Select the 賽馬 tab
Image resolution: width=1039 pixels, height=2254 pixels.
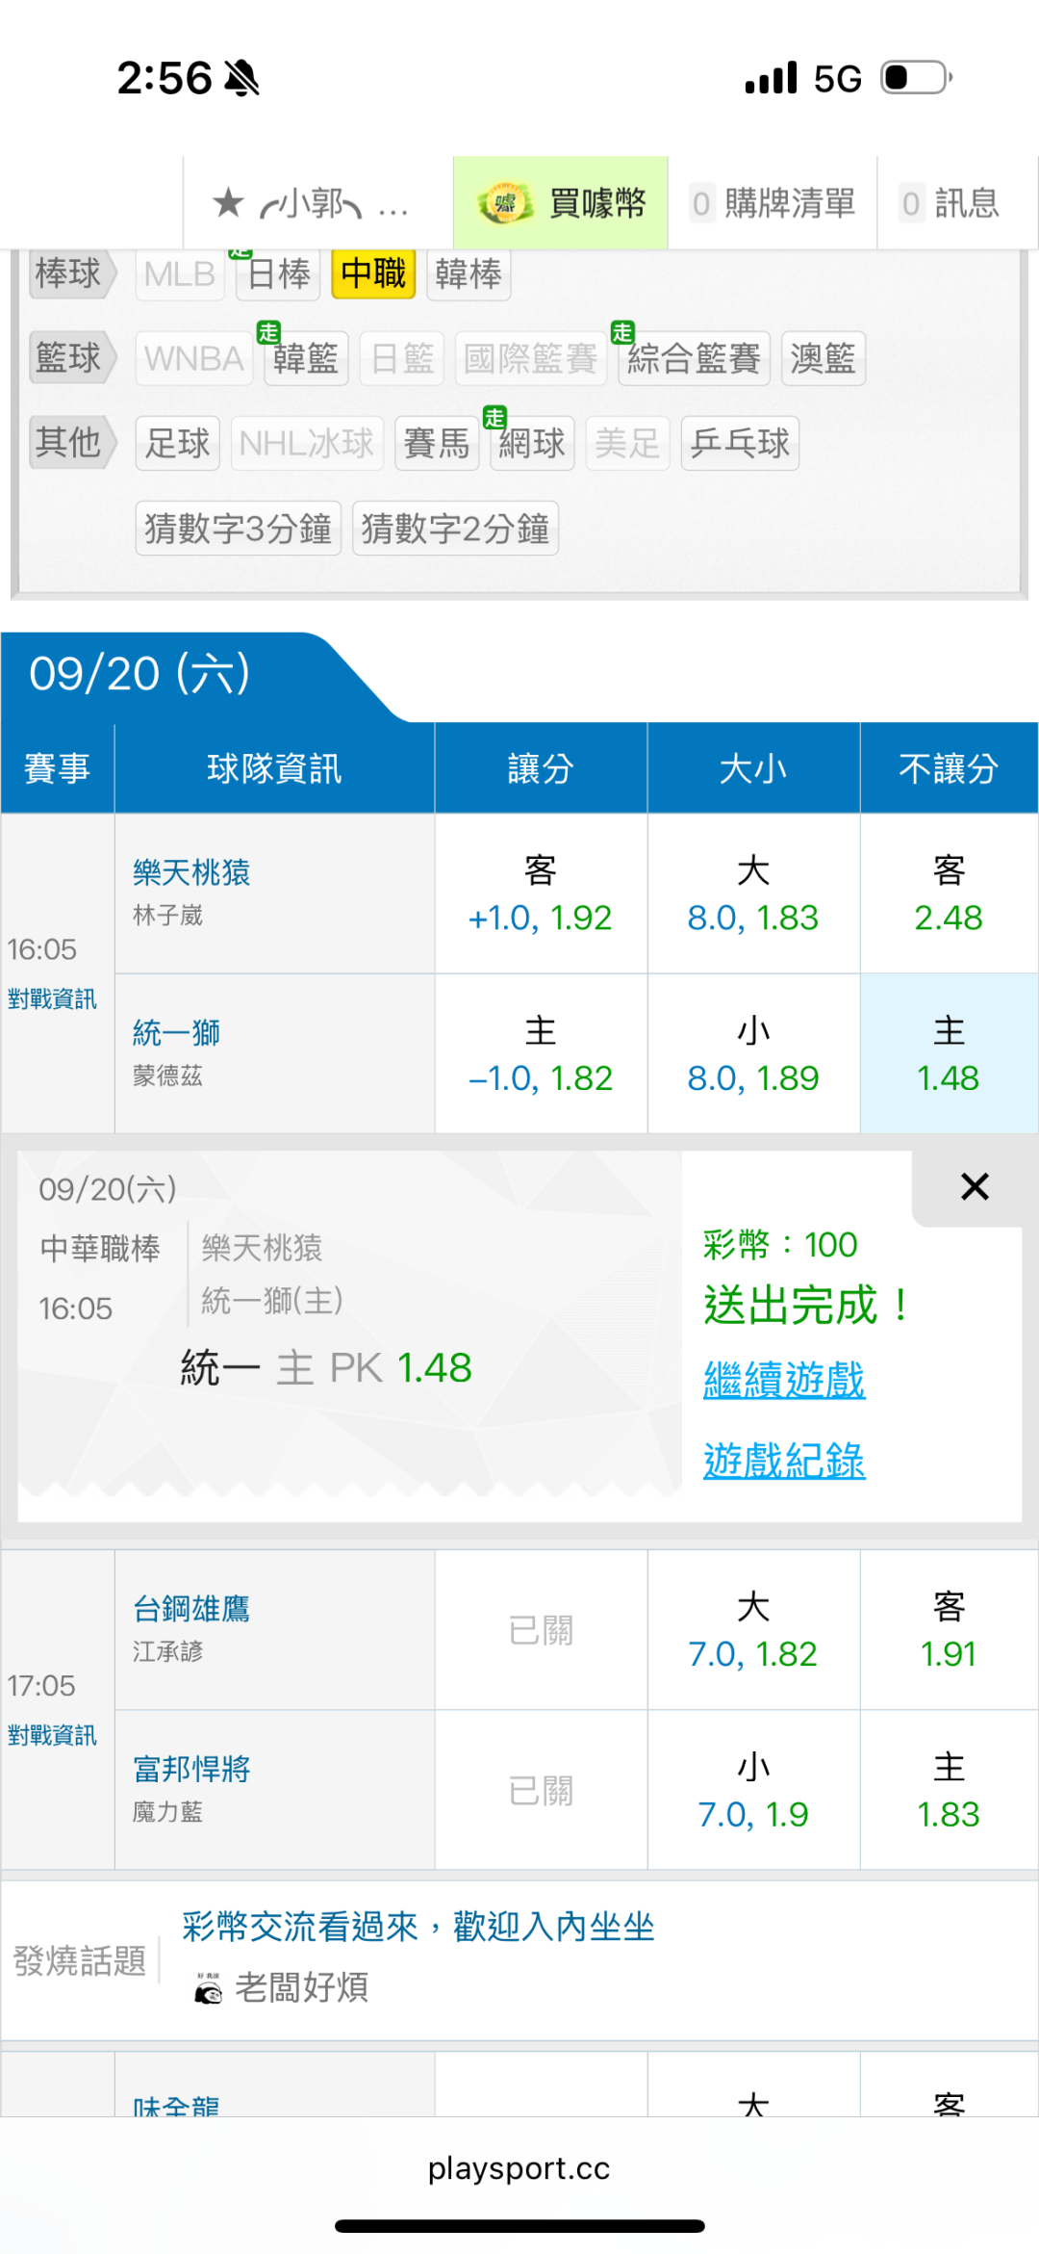(x=437, y=443)
